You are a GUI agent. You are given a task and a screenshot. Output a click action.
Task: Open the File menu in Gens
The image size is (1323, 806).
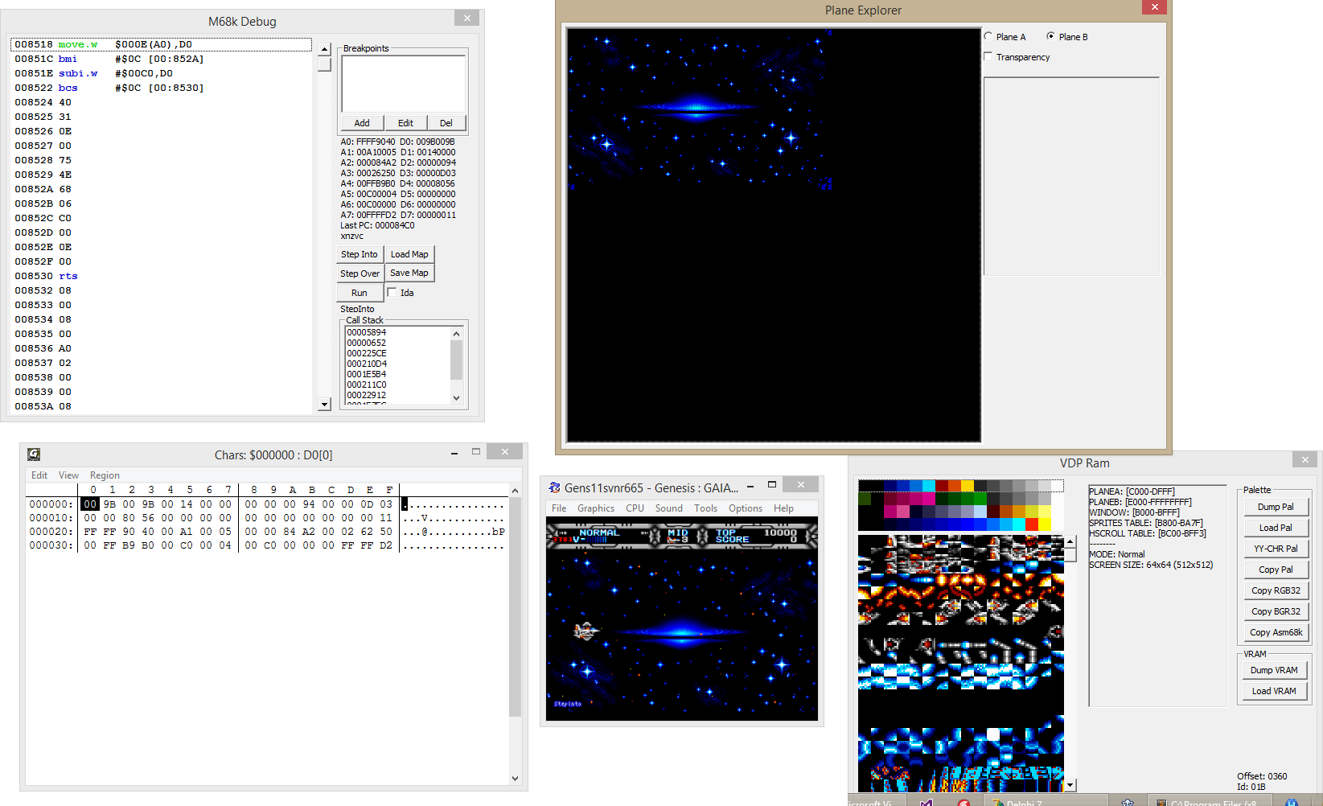pos(559,508)
